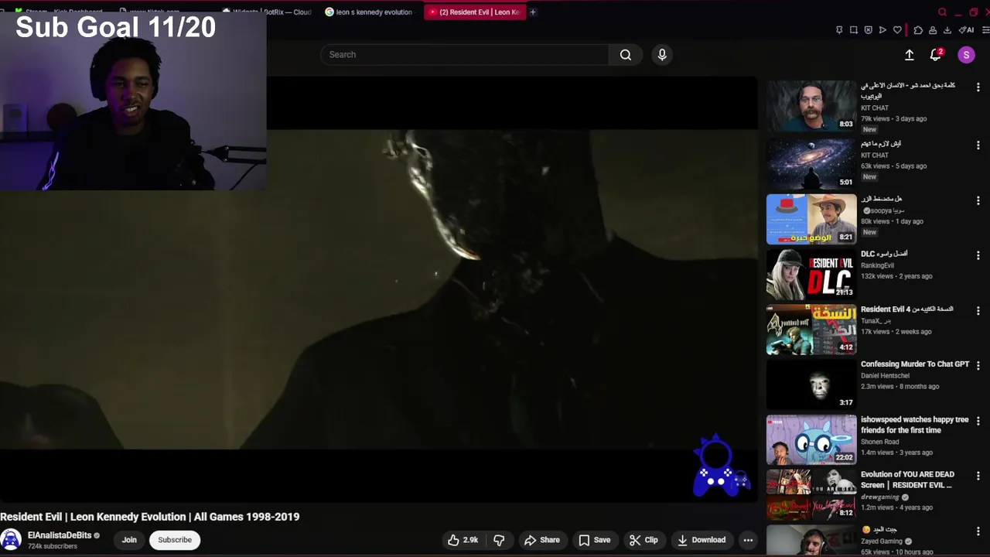Click the YouTube search magnifier button
The image size is (990, 557).
pos(626,55)
